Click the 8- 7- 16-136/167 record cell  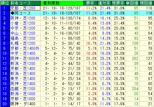[x=62, y=33]
